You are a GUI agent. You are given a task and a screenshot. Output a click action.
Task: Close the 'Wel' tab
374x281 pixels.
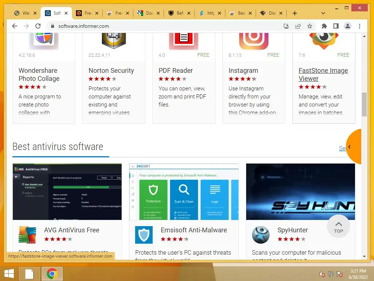(35, 13)
